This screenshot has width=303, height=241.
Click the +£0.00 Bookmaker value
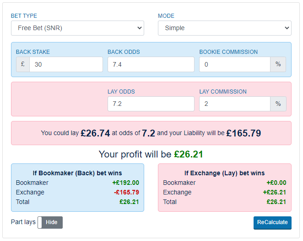pyautogui.click(x=276, y=183)
